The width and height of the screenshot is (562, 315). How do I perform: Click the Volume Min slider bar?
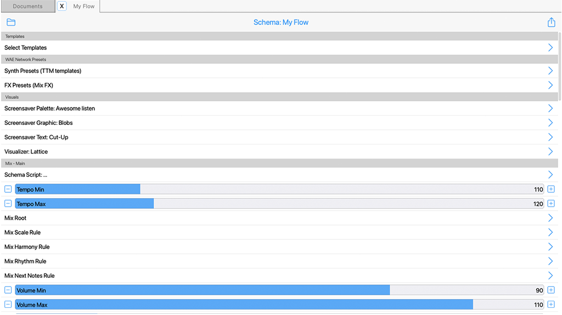tap(280, 290)
